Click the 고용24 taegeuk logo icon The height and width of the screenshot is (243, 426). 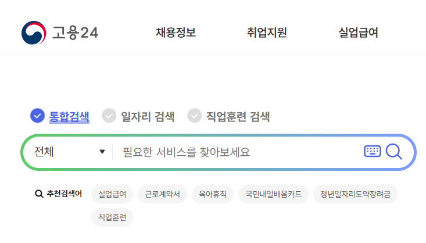click(x=33, y=33)
